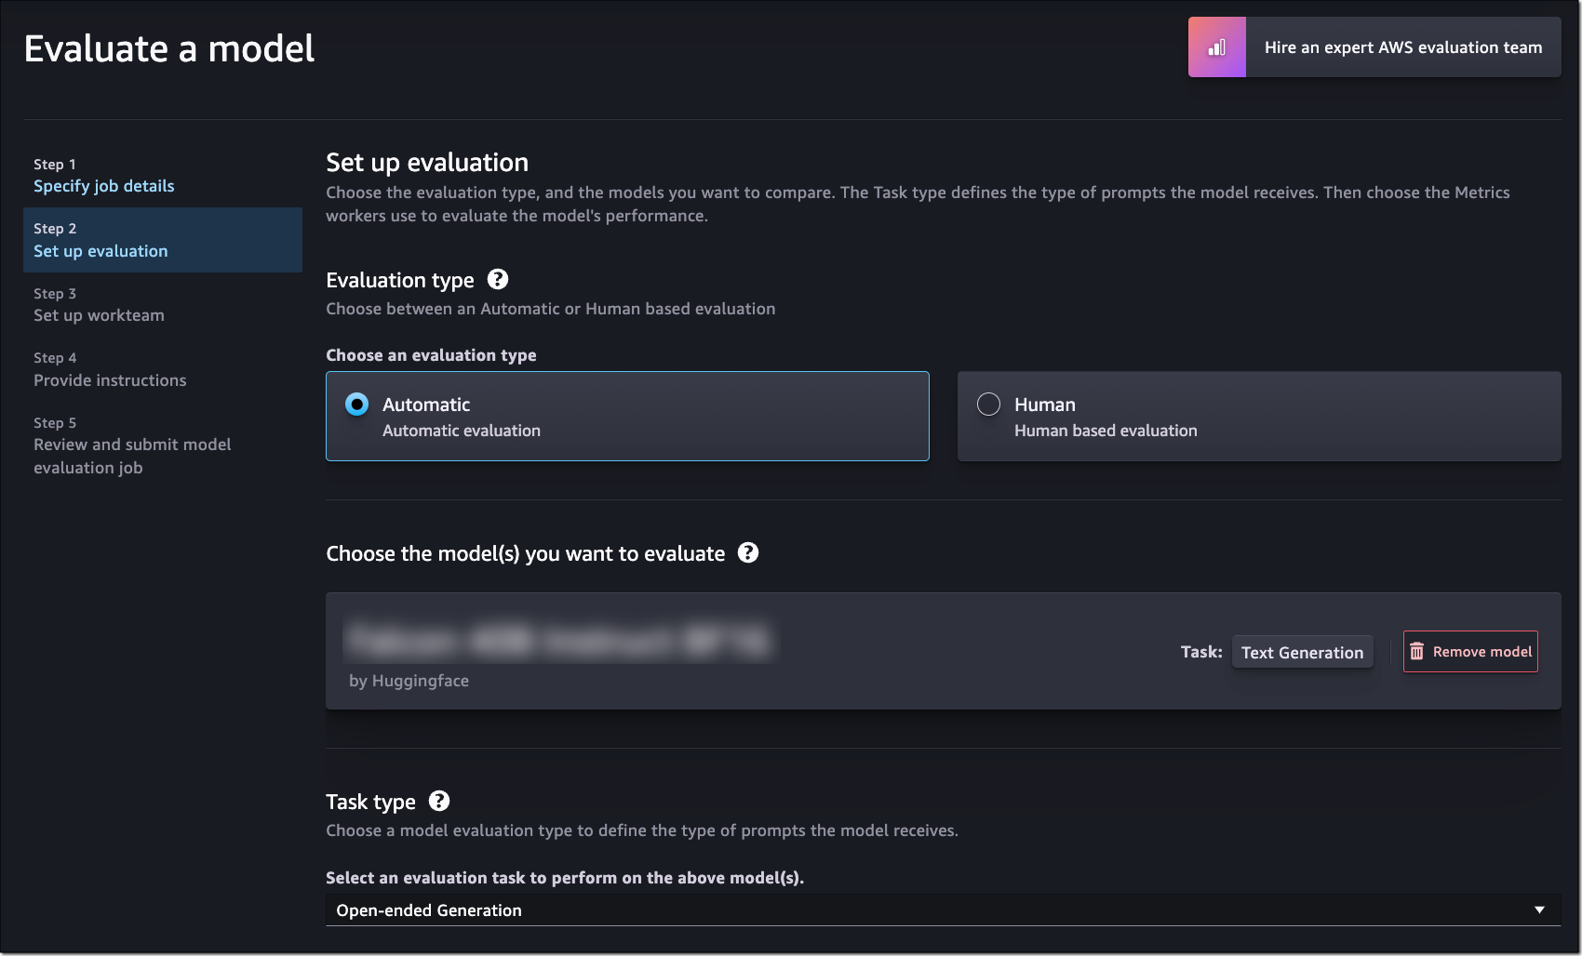Open Step 4 Provide instructions
The width and height of the screenshot is (1582, 956).
110,380
